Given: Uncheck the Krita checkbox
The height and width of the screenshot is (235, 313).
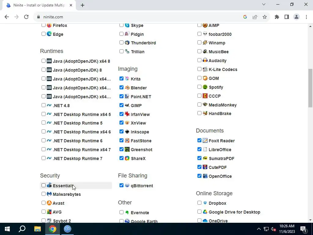Looking at the screenshot, I should (121, 79).
